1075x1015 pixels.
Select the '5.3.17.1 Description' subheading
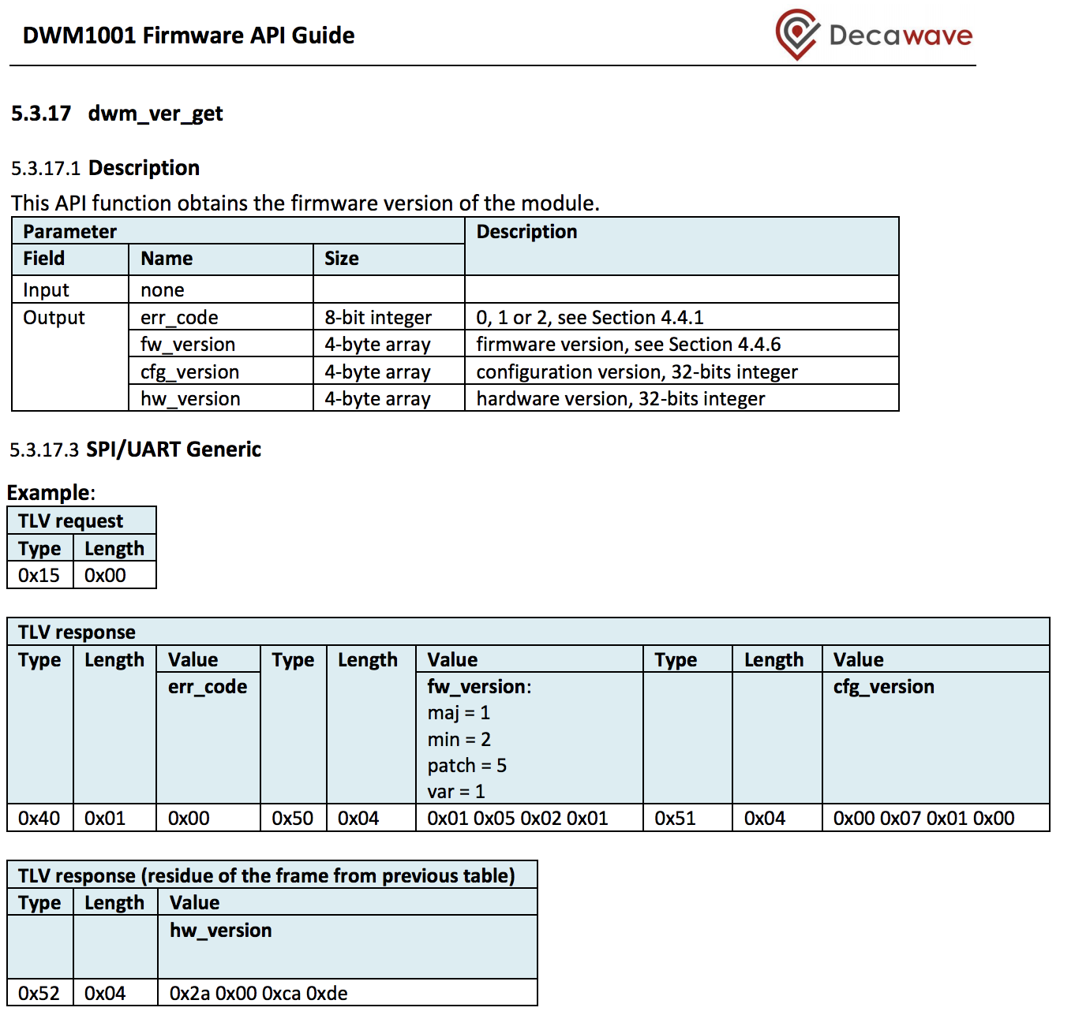point(105,168)
